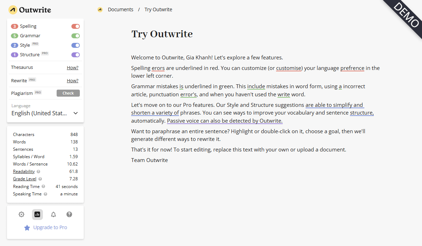Click the Plagiarism Check button
Image resolution: width=422 pixels, height=246 pixels.
point(68,93)
